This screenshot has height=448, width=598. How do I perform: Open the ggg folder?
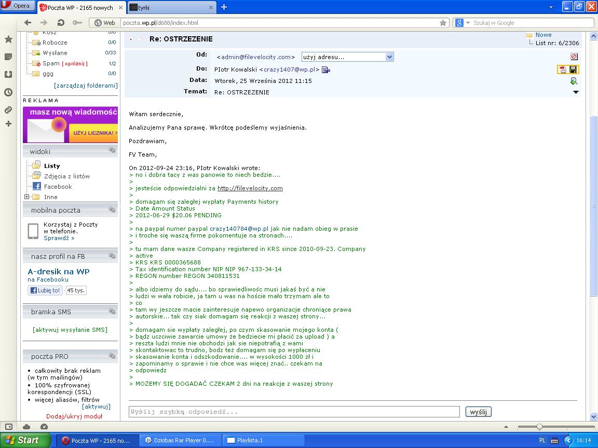tap(47, 74)
